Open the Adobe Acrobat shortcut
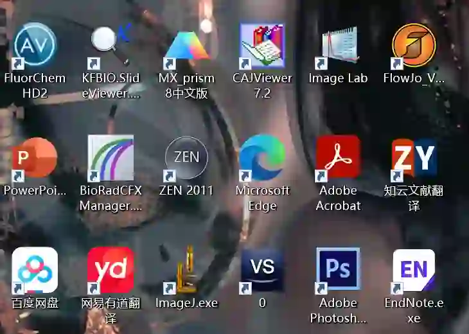This screenshot has width=469, height=334. point(338,158)
